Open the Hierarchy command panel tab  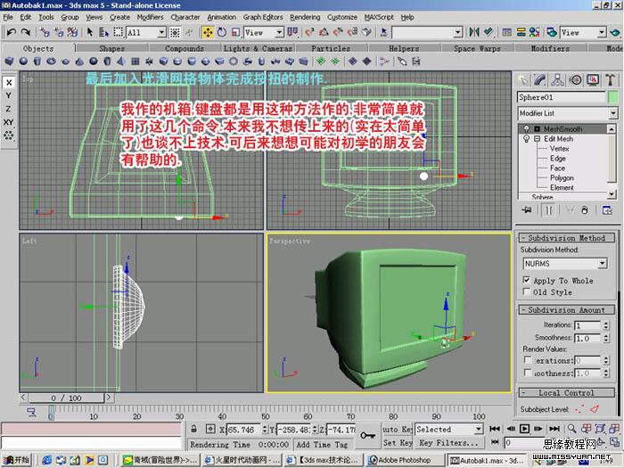(557, 80)
